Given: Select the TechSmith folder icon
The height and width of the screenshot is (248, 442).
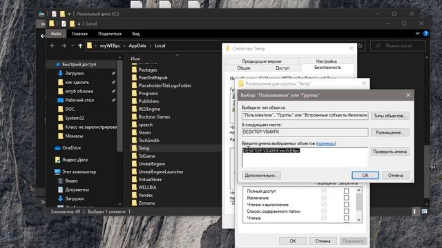Looking at the screenshot, I should tap(134, 141).
